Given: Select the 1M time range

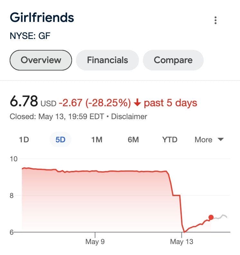Looking at the screenshot, I should [97, 140].
